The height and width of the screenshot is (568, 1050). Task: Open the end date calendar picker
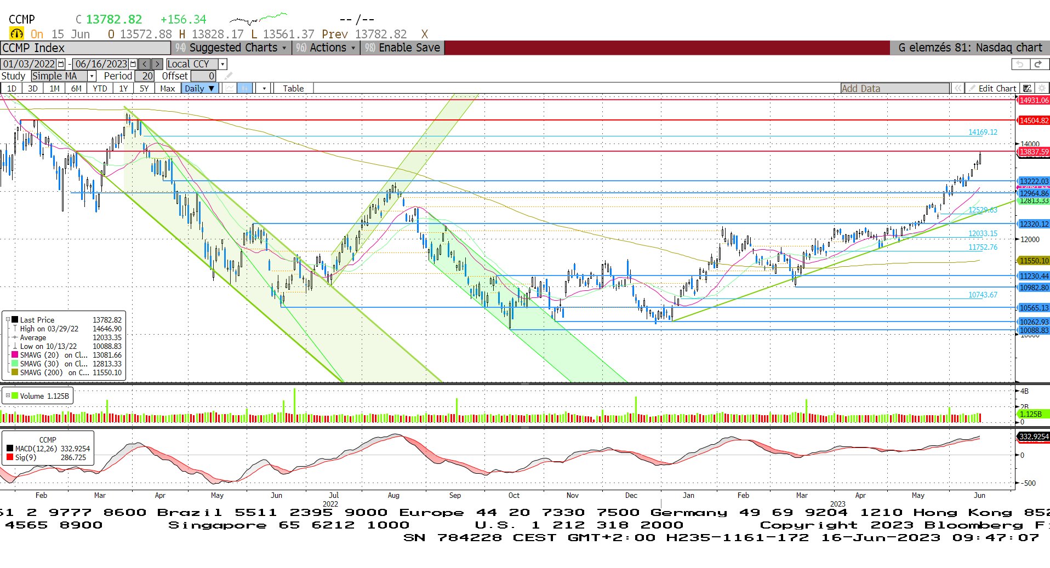[x=133, y=64]
